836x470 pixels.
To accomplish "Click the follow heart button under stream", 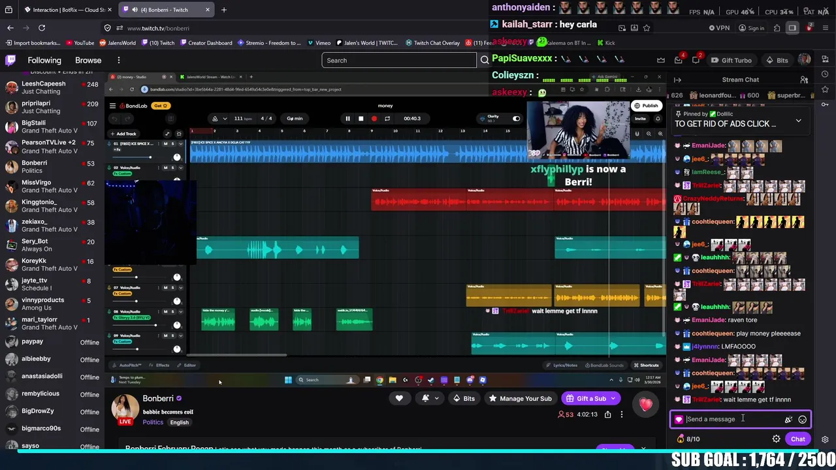I will tap(399, 398).
